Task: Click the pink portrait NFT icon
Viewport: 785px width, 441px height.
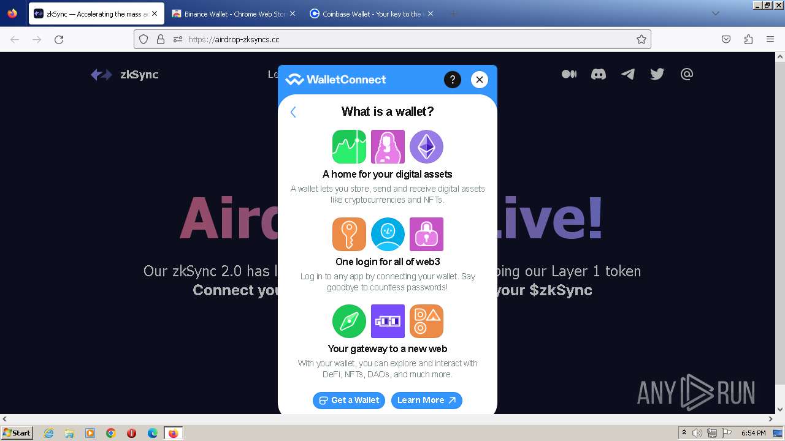Action: coord(388,147)
